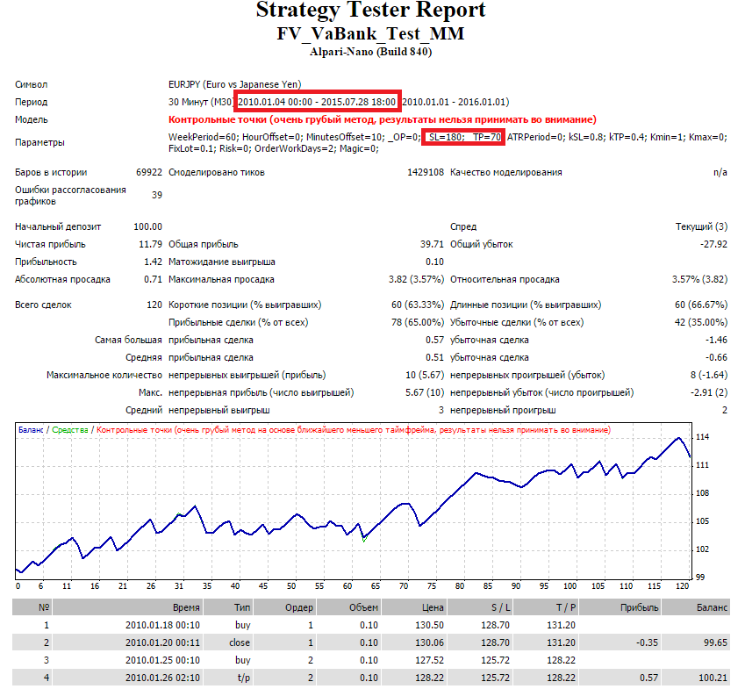Select time cell 2010.01.18 00:10
Viewport: 745px width, 689px height.
162,625
